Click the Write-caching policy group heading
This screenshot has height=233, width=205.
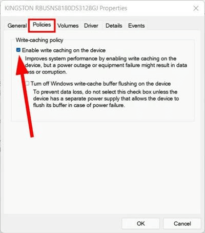coord(39,40)
